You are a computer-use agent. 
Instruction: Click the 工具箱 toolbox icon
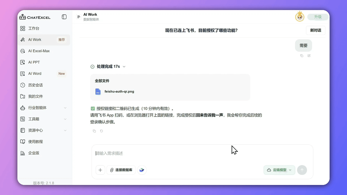pos(23,119)
